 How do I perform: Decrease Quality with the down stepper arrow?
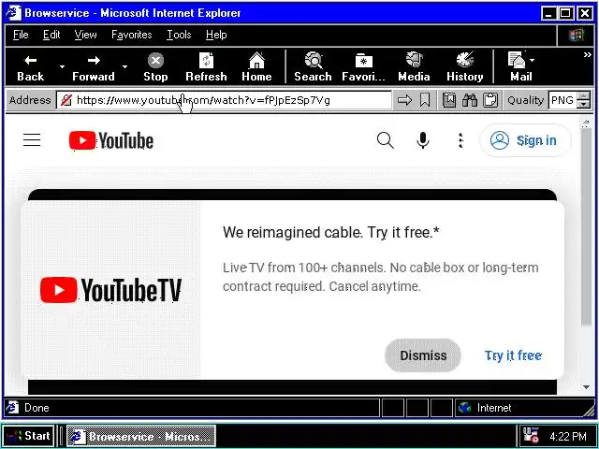tap(583, 105)
